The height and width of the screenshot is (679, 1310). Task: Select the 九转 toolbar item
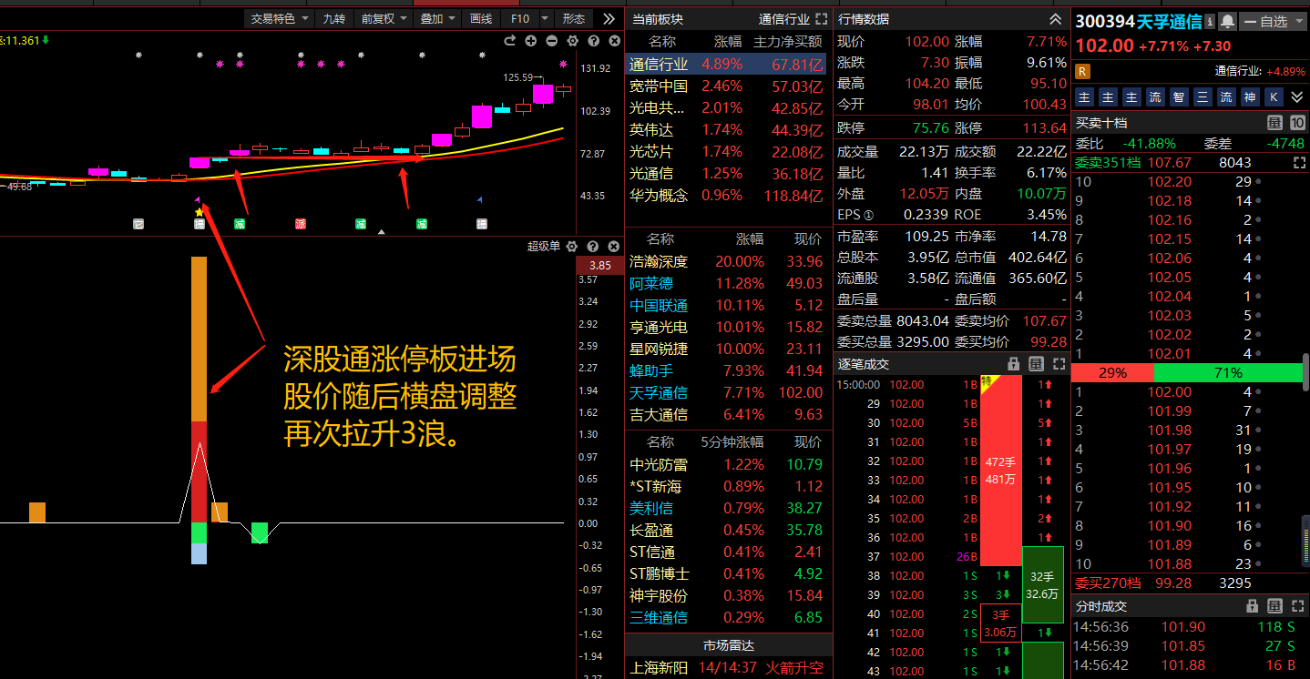click(334, 18)
